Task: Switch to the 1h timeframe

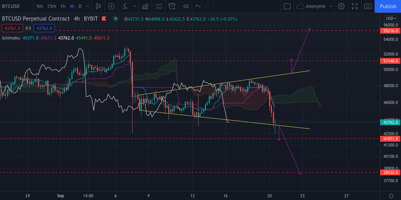Action: tap(62, 6)
